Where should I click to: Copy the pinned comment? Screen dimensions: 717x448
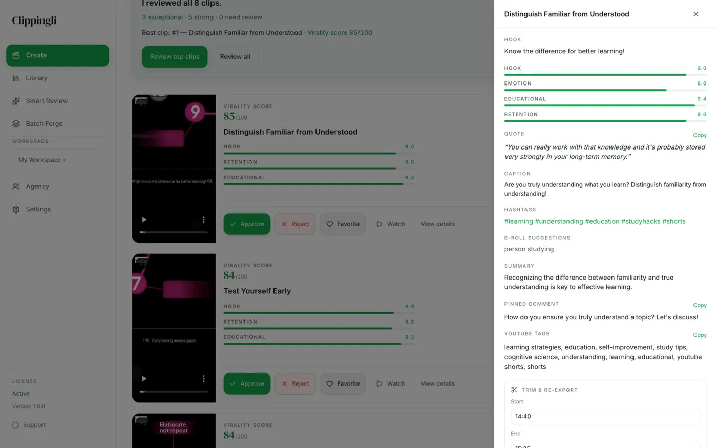click(x=700, y=305)
